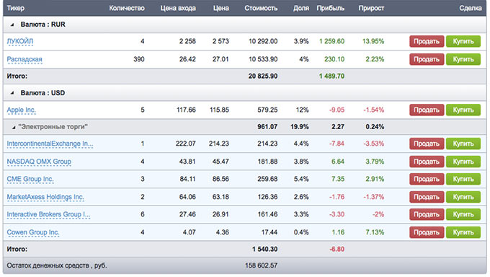Select IntercontinentalExchange entry price 222.07
This screenshot has width=490, height=277.
click(x=186, y=144)
